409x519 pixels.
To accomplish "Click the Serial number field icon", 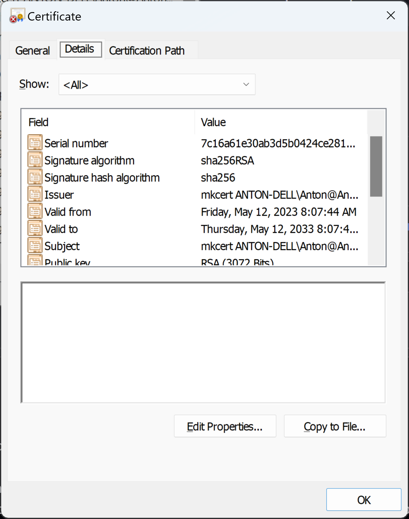I will tap(35, 142).
